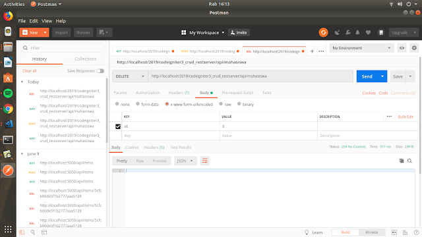Image resolution: width=422 pixels, height=237 pixels.
Task: Click the environment quick look eye icon
Action: coord(402,48)
